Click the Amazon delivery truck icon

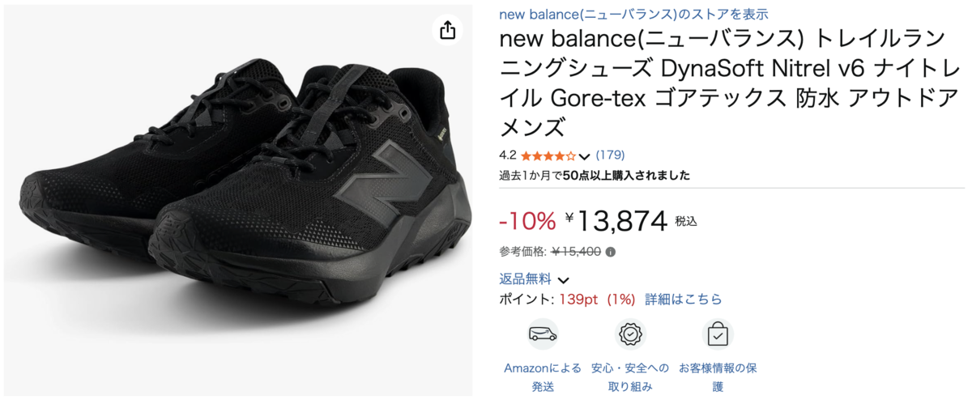[542, 334]
